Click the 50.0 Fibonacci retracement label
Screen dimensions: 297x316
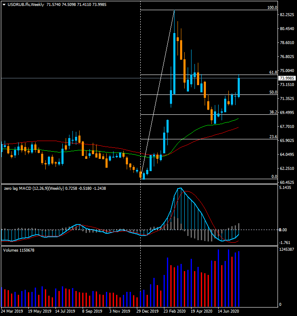273,92
